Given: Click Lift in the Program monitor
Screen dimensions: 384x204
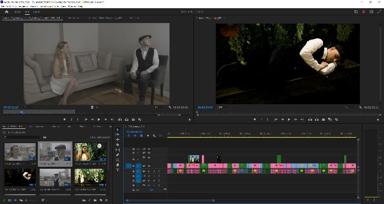Looking at the screenshot, I should click(x=310, y=120).
